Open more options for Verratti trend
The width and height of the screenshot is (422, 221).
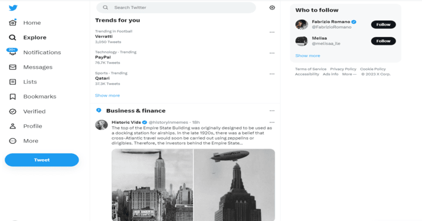point(272,32)
